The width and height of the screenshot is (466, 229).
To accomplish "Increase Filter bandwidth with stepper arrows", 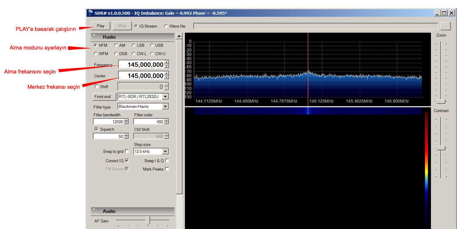I will coord(126,120).
